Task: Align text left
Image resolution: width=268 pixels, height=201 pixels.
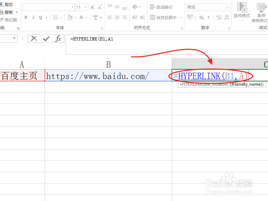Action: (x=110, y=17)
